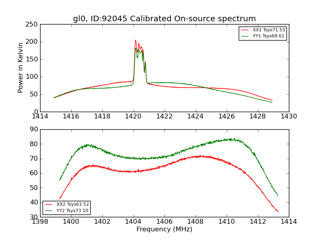
Task: Click the plot title 'gl0, ID:92045 Calibrated On-source spectrum'
Action: click(165, 18)
